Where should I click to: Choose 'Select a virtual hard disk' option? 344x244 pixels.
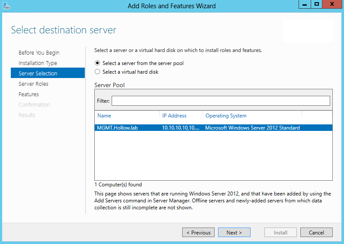pos(97,72)
